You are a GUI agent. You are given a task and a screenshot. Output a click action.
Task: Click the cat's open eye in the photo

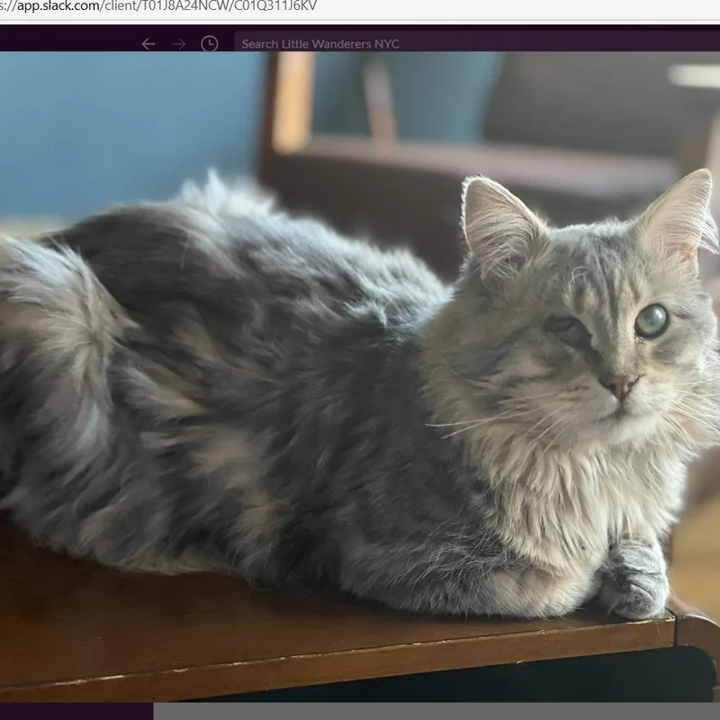click(x=651, y=320)
